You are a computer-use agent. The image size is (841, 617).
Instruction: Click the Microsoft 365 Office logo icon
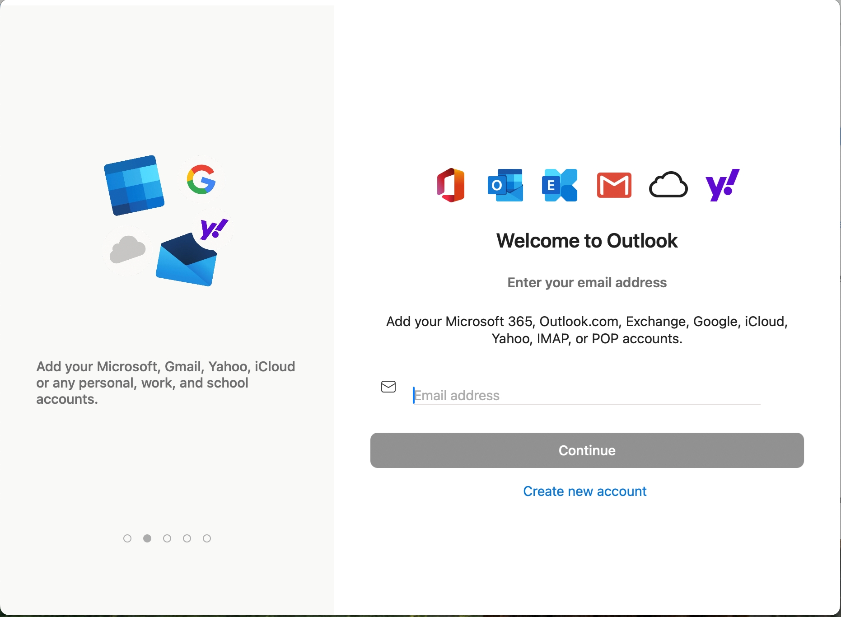tap(451, 185)
